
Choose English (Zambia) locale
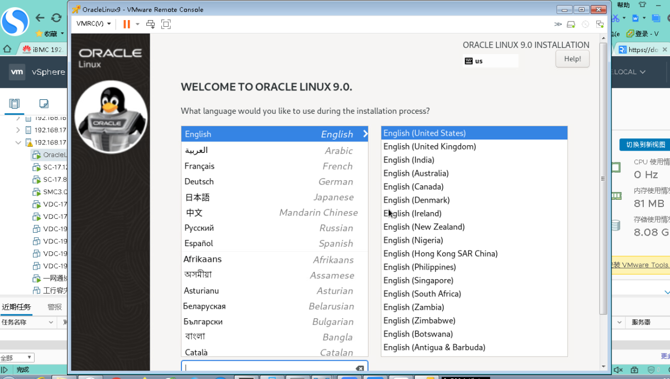click(474, 307)
